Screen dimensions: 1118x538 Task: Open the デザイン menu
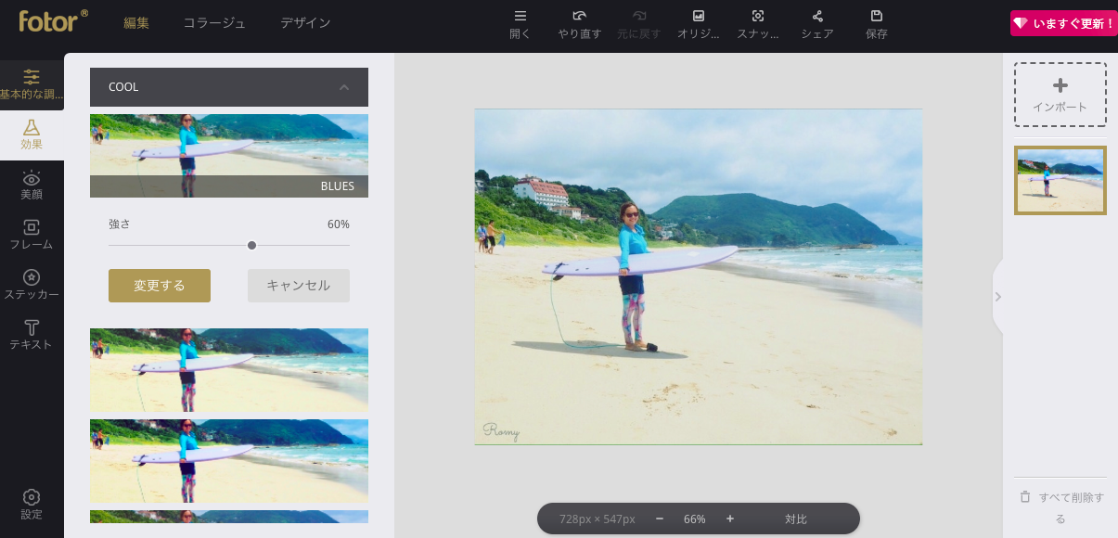tap(305, 22)
